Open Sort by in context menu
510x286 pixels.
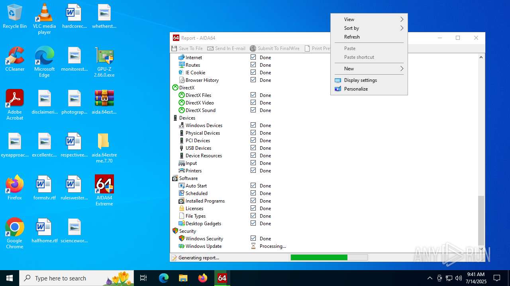tap(369, 28)
